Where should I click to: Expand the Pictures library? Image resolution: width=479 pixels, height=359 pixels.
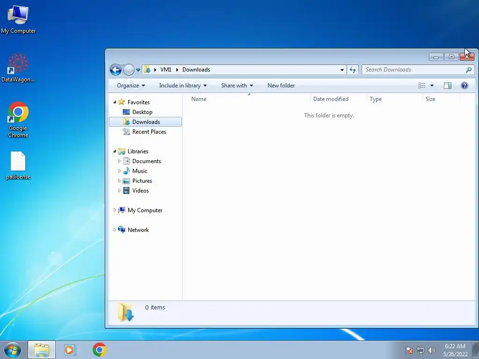point(119,181)
